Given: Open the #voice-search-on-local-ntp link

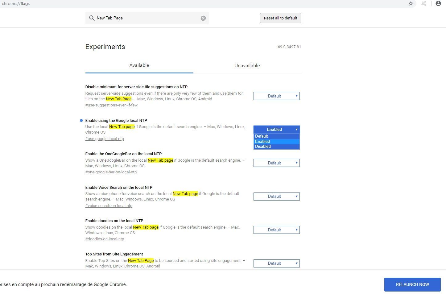Looking at the screenshot, I should point(109,206).
